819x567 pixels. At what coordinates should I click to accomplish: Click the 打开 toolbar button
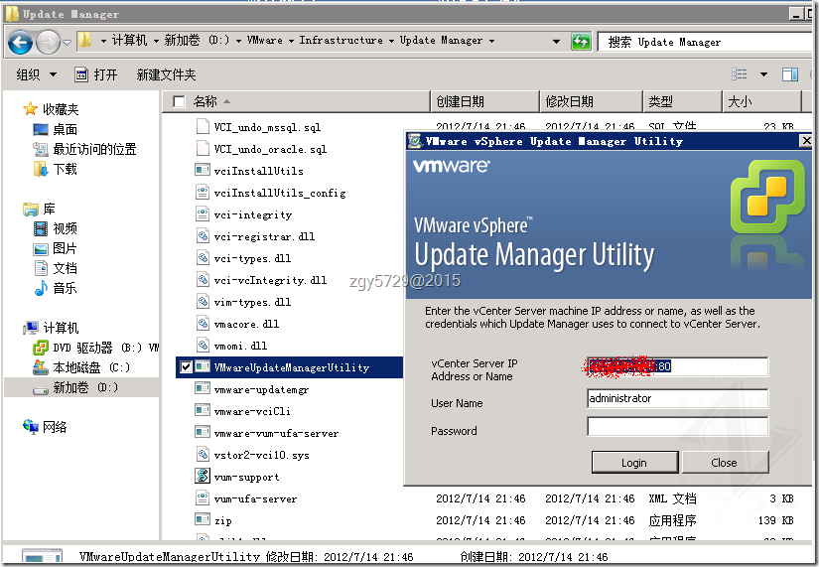click(96, 74)
